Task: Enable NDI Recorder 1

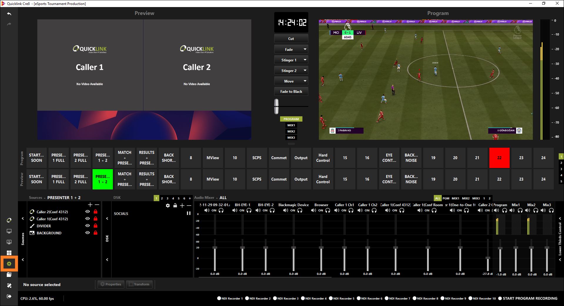Action: pyautogui.click(x=230, y=298)
